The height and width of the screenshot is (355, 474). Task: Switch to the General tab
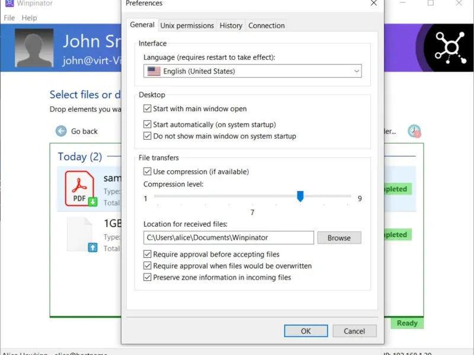(142, 25)
